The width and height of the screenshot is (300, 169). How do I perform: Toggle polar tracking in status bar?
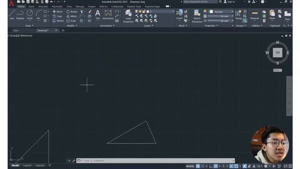click(x=216, y=166)
